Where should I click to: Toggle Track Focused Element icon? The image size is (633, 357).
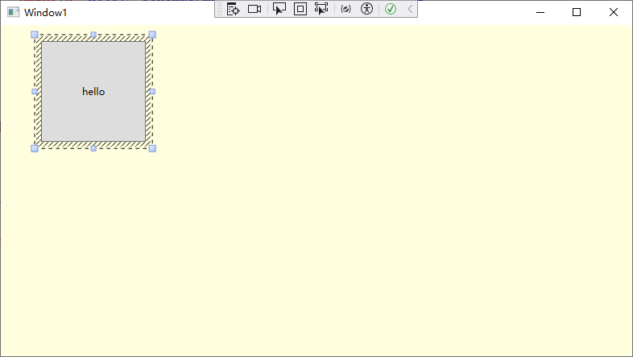coord(321,9)
